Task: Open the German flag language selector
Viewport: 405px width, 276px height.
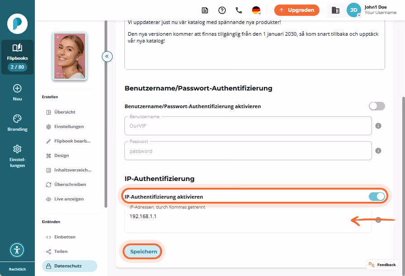Action: (x=256, y=10)
